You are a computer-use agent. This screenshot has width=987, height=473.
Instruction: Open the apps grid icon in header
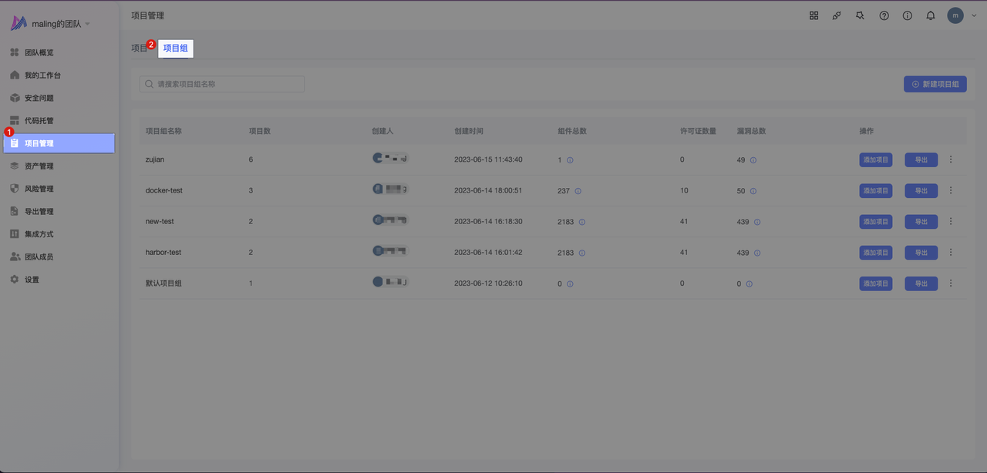click(x=814, y=15)
